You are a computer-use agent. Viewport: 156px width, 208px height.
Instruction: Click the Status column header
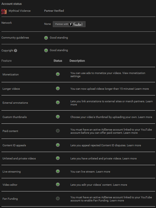[58, 61]
